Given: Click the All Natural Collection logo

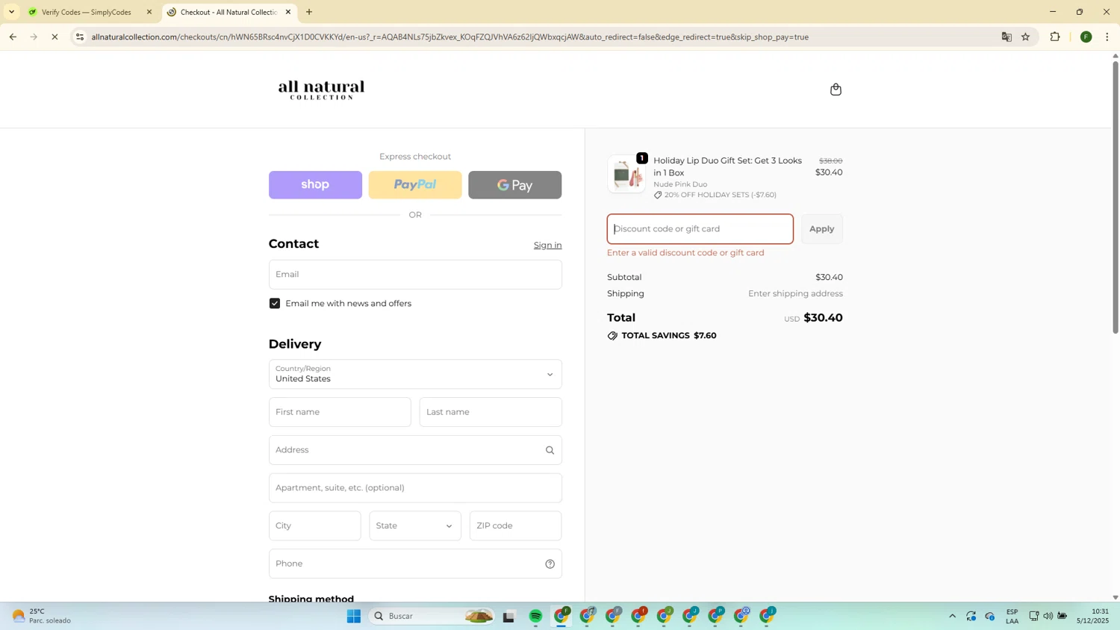Looking at the screenshot, I should point(321,90).
